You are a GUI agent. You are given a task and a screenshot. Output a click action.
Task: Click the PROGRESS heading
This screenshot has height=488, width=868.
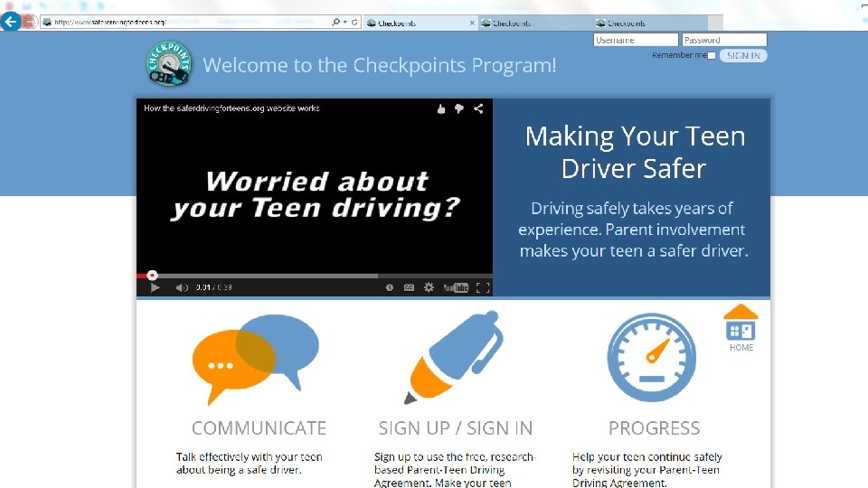point(655,428)
